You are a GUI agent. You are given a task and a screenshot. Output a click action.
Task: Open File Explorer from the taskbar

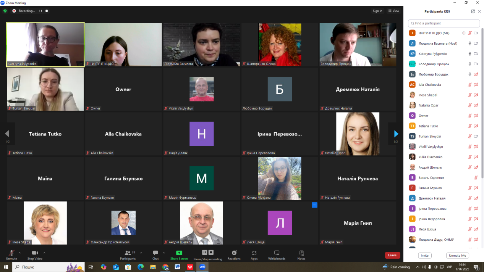point(153,267)
